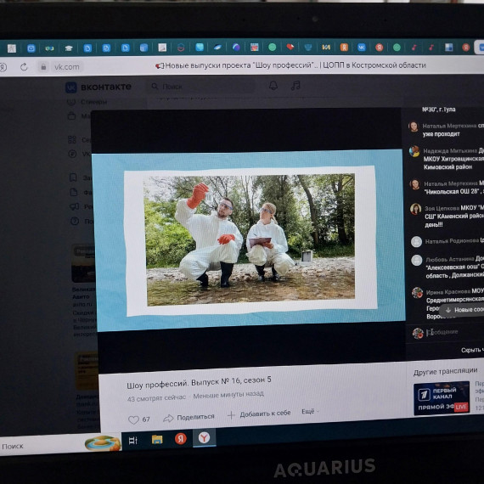Click the question mark help icon in sidebar
The width and height of the screenshot is (484, 484).
click(75, 221)
